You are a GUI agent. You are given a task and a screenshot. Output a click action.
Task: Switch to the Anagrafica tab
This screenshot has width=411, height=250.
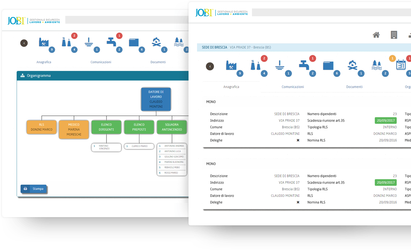(x=231, y=87)
